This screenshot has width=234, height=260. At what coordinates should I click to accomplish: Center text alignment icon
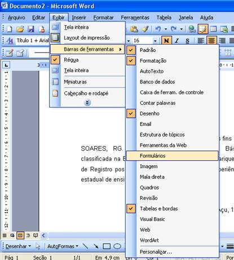click(211, 41)
